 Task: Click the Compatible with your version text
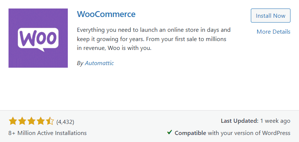click(x=232, y=133)
